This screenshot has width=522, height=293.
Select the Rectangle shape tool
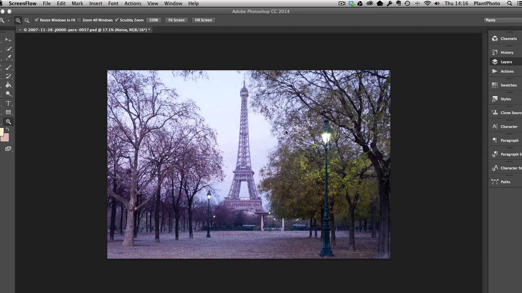click(x=8, y=112)
